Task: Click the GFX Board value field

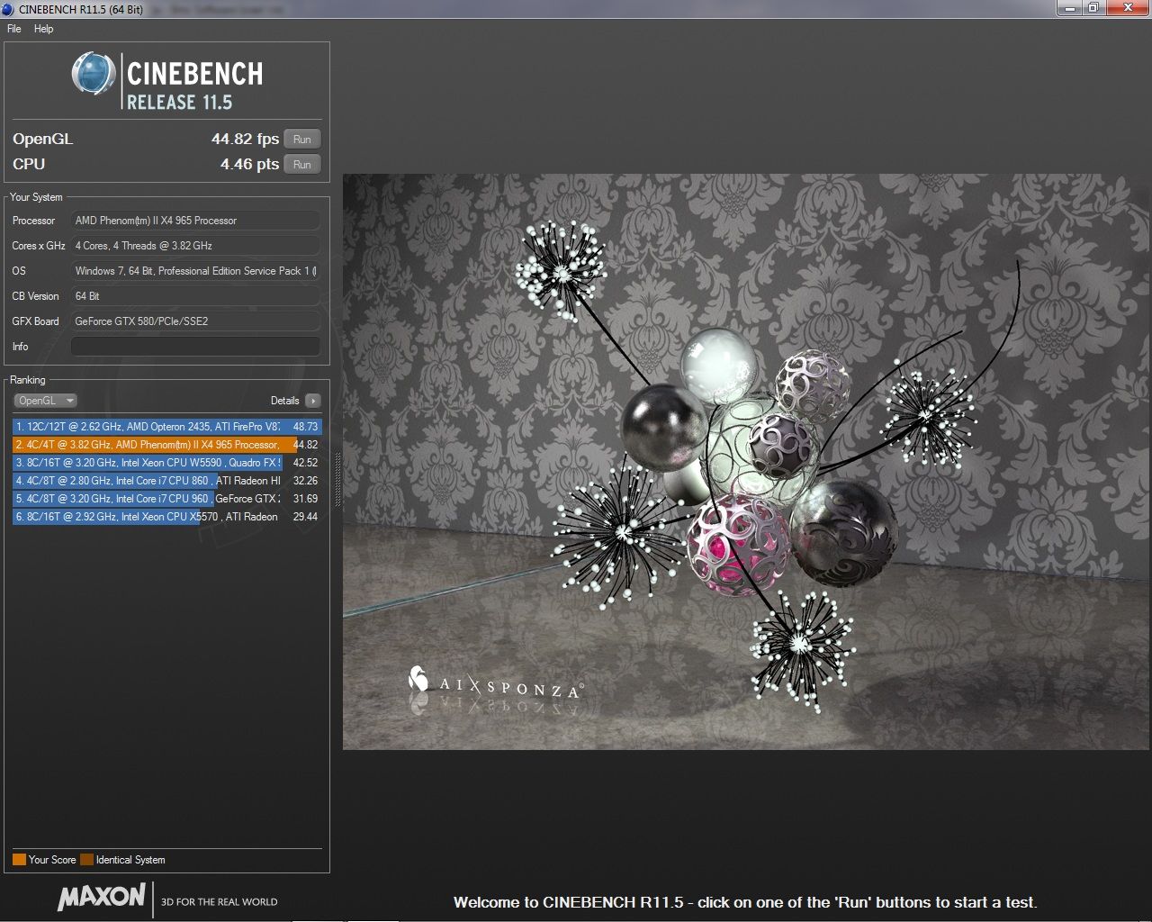Action: coord(195,321)
